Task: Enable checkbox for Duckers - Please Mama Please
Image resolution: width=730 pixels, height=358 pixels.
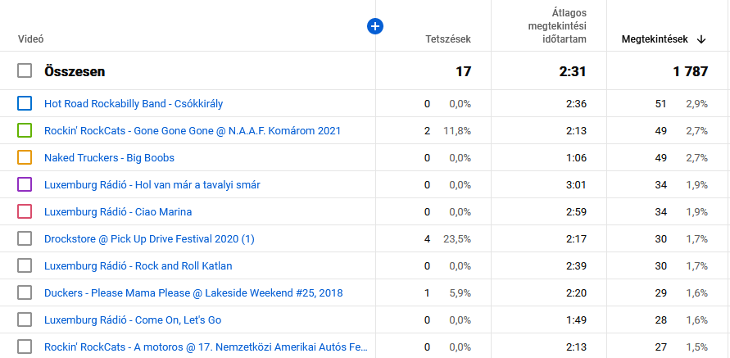Action: point(25,292)
